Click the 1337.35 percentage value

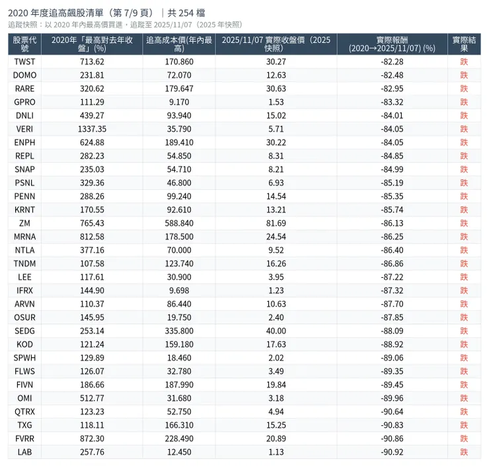click(x=92, y=129)
